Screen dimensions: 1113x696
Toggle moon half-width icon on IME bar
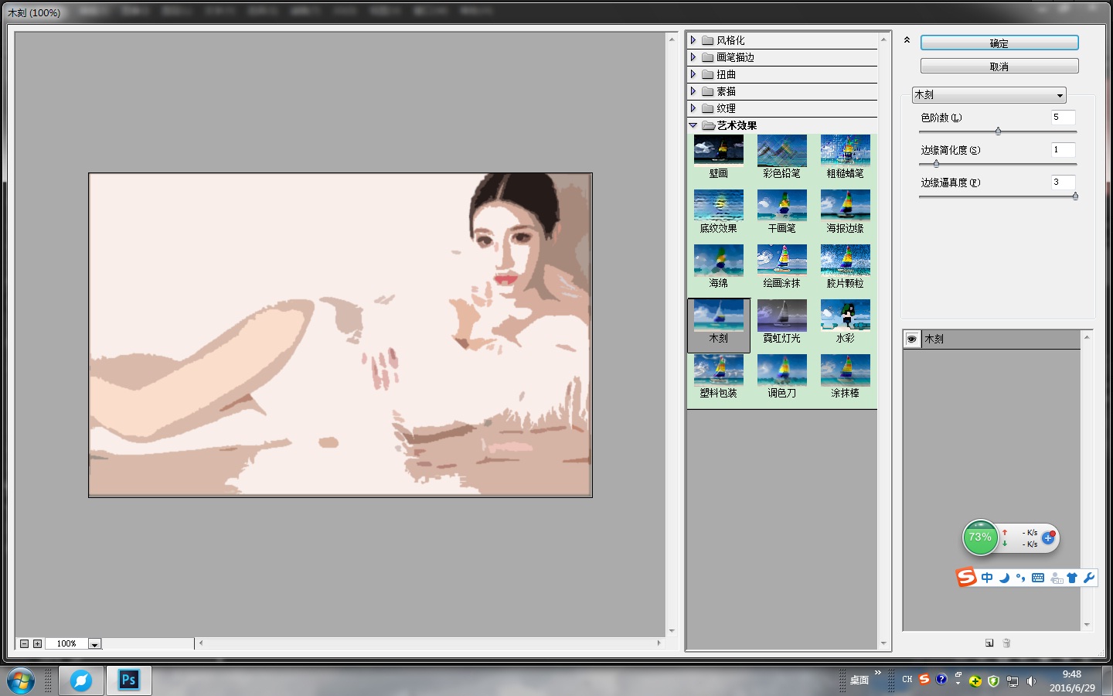pyautogui.click(x=1004, y=578)
